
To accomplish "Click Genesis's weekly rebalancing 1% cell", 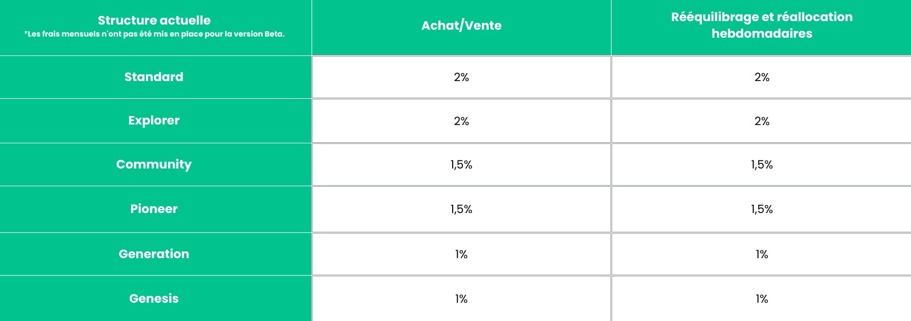I will 762,299.
